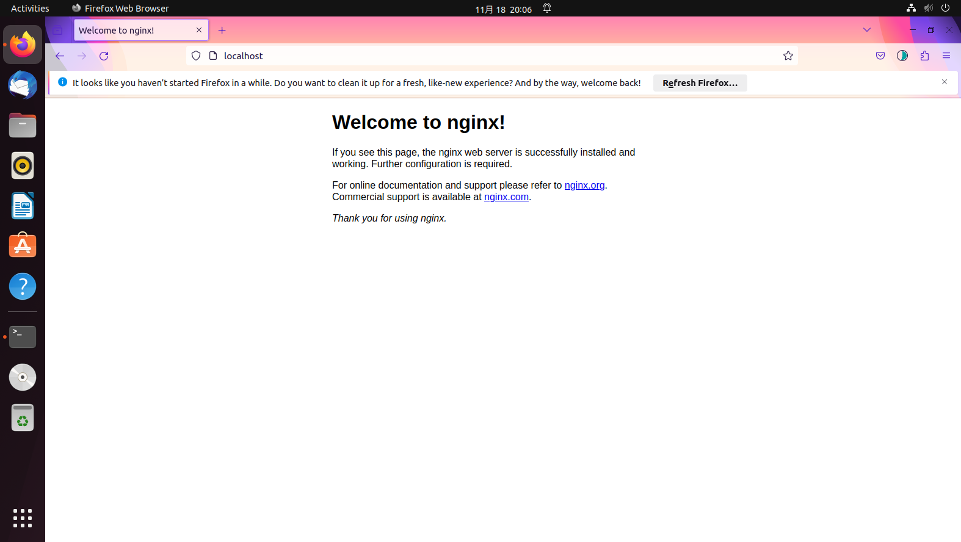
Task: Click the Welcome to nginx! heading
Action: 419,122
